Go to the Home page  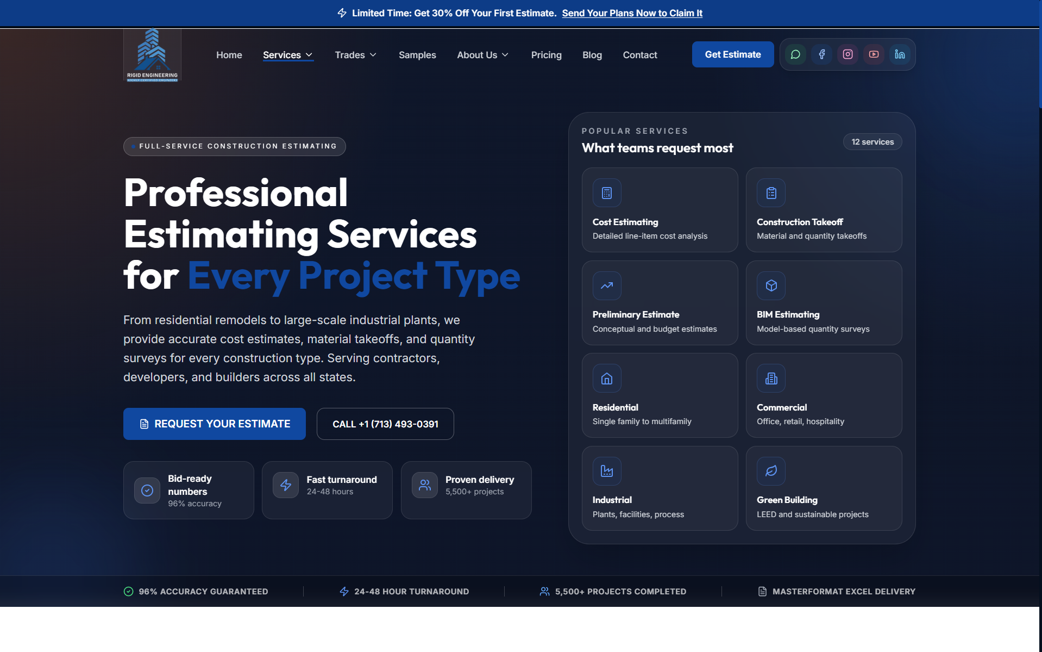[x=229, y=55]
